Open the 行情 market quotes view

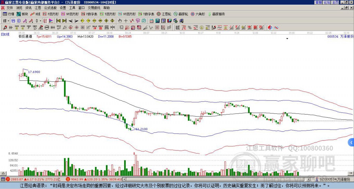click(9, 14)
